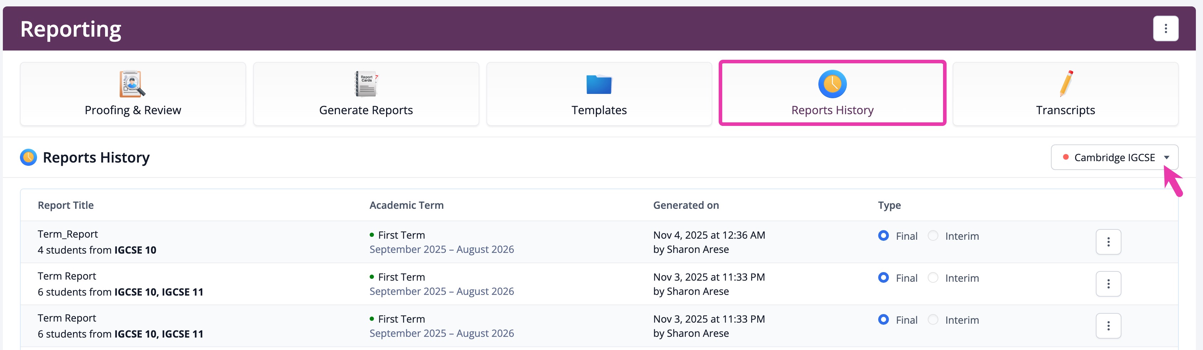Select Interim for the last Term Report row

click(x=933, y=320)
